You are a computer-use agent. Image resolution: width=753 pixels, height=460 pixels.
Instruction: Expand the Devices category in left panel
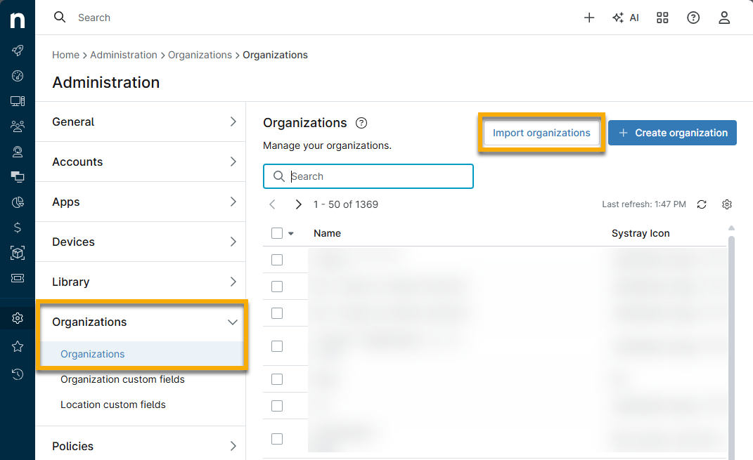141,242
